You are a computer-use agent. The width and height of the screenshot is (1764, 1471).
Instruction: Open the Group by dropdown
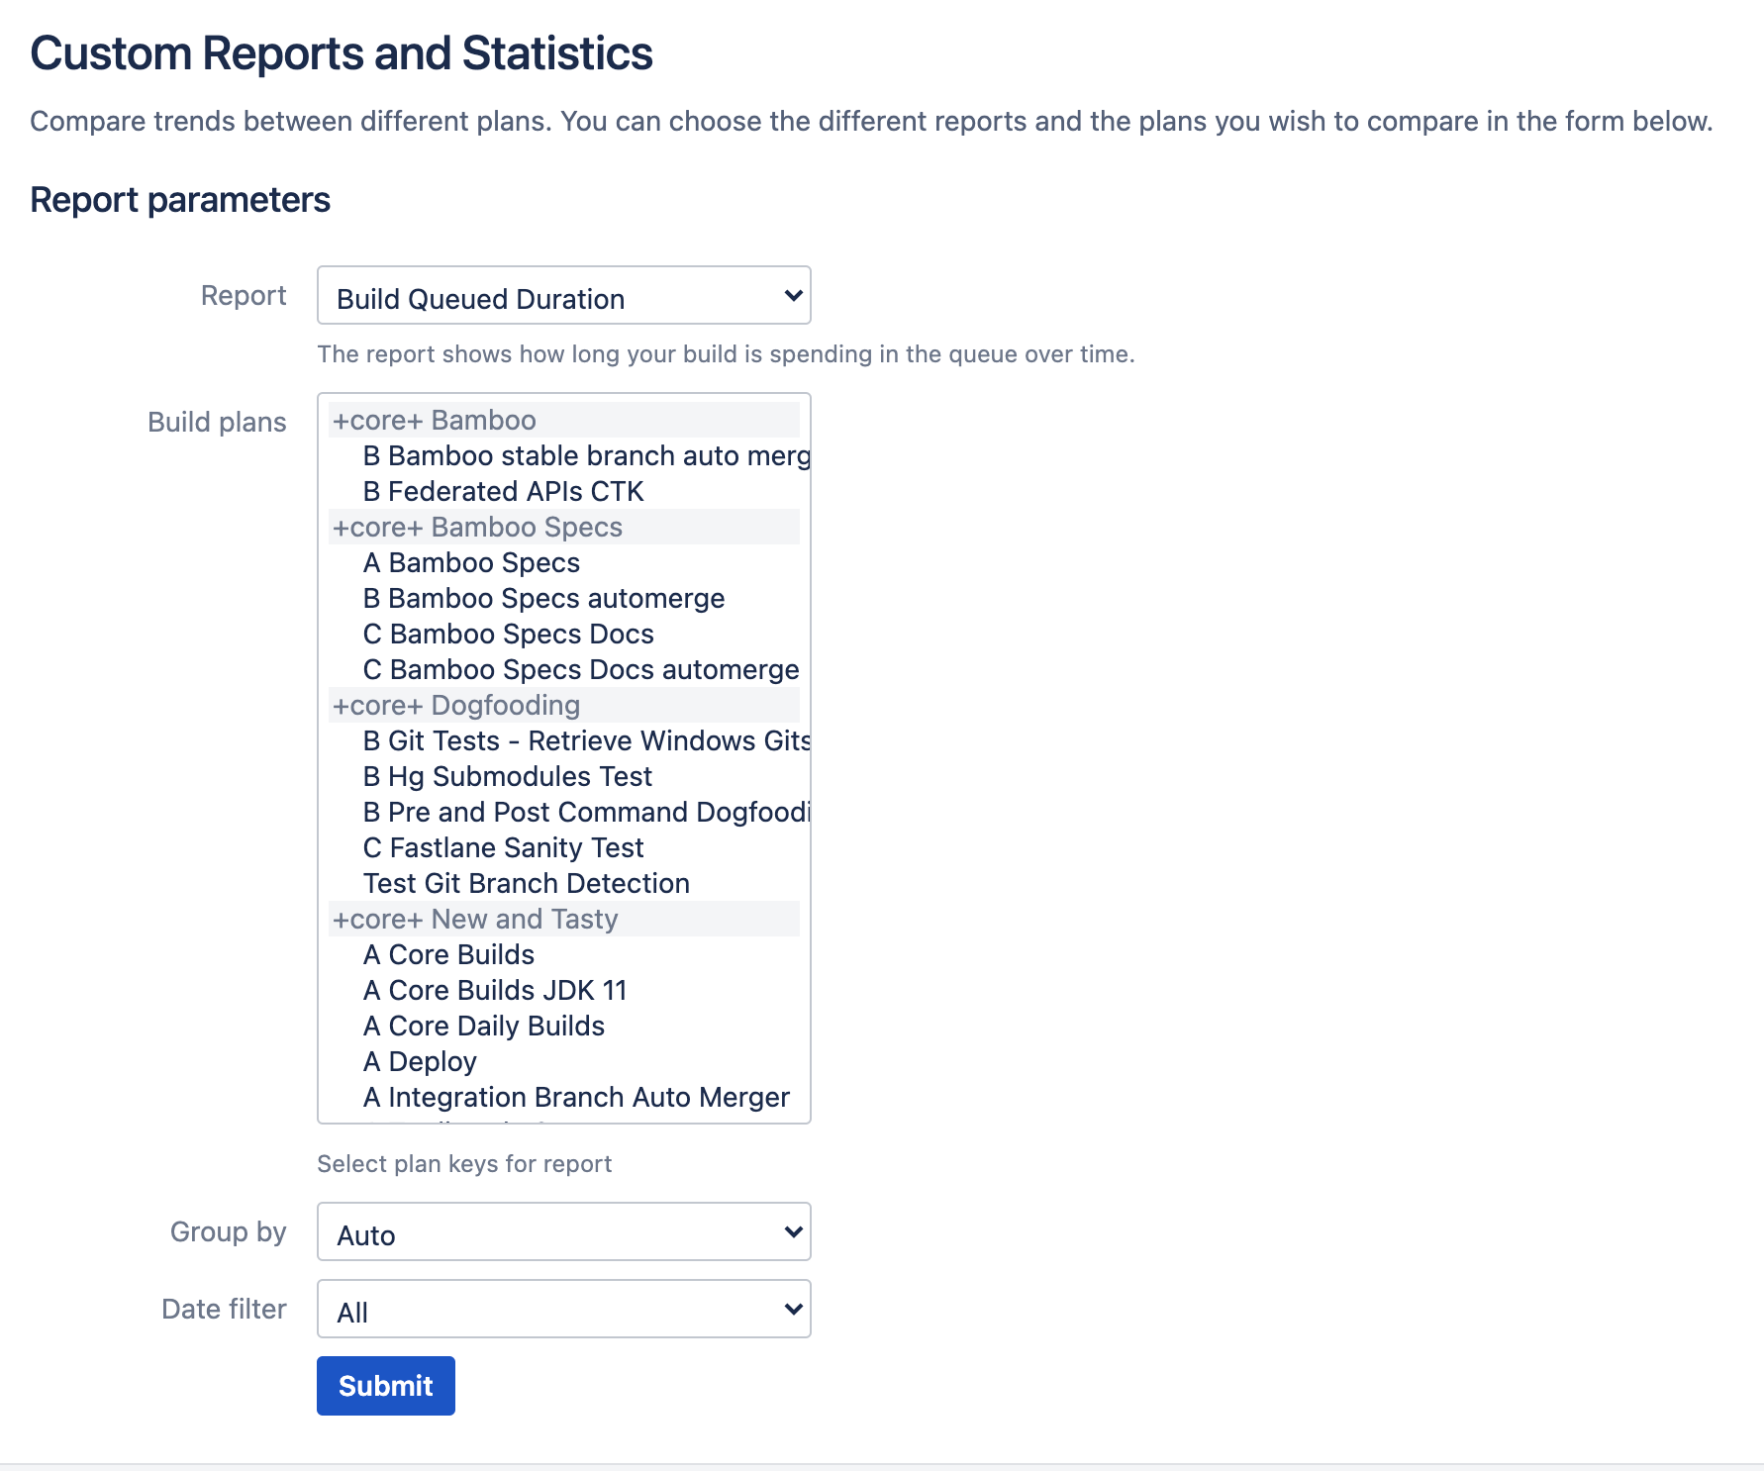pyautogui.click(x=562, y=1232)
